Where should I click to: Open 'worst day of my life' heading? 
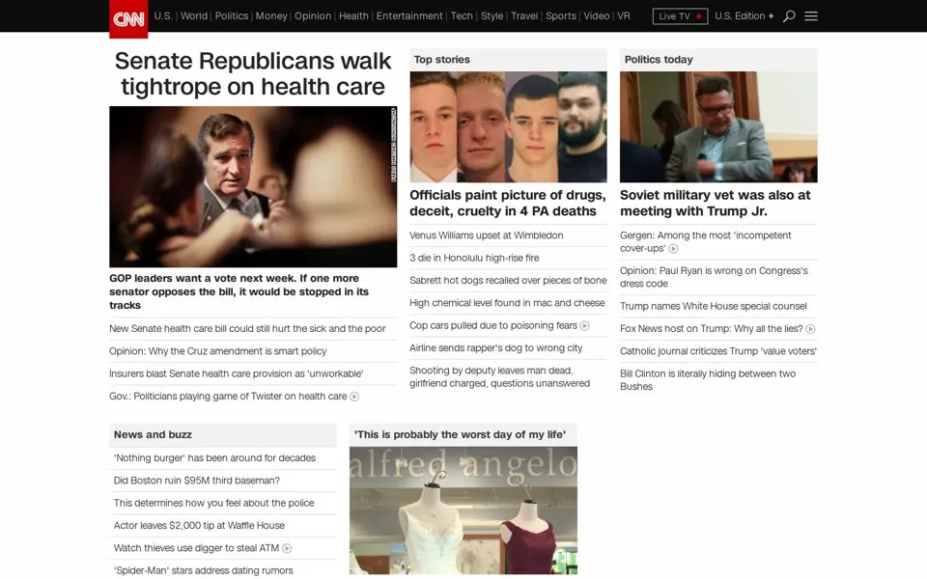tap(460, 435)
